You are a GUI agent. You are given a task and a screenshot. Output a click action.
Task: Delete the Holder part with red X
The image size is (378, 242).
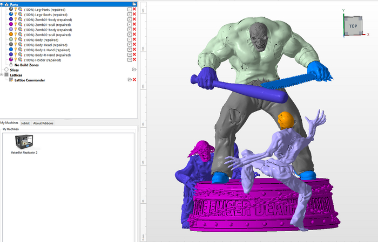pos(134,60)
